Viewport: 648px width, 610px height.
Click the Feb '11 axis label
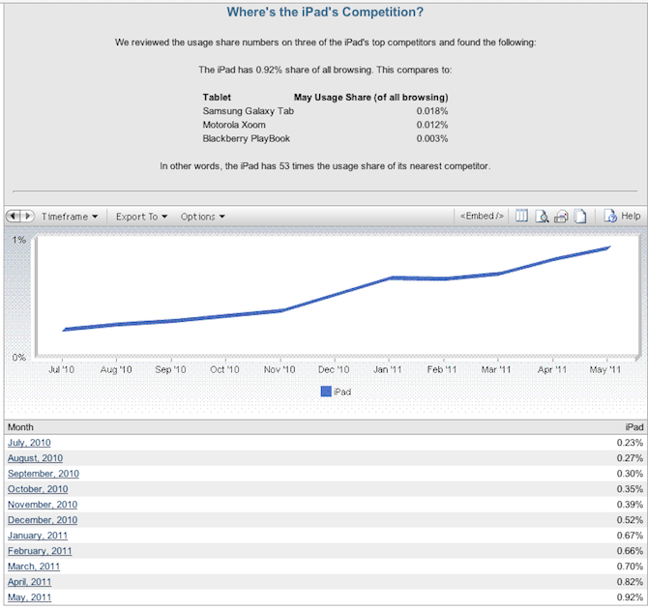442,369
